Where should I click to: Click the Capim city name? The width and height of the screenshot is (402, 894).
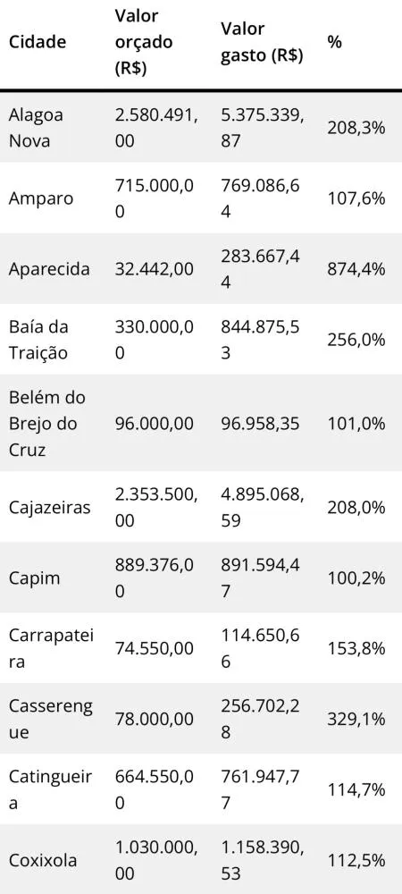pos(31,578)
